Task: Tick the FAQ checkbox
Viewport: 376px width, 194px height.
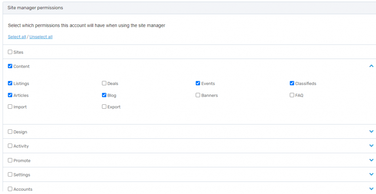Action: (x=292, y=95)
